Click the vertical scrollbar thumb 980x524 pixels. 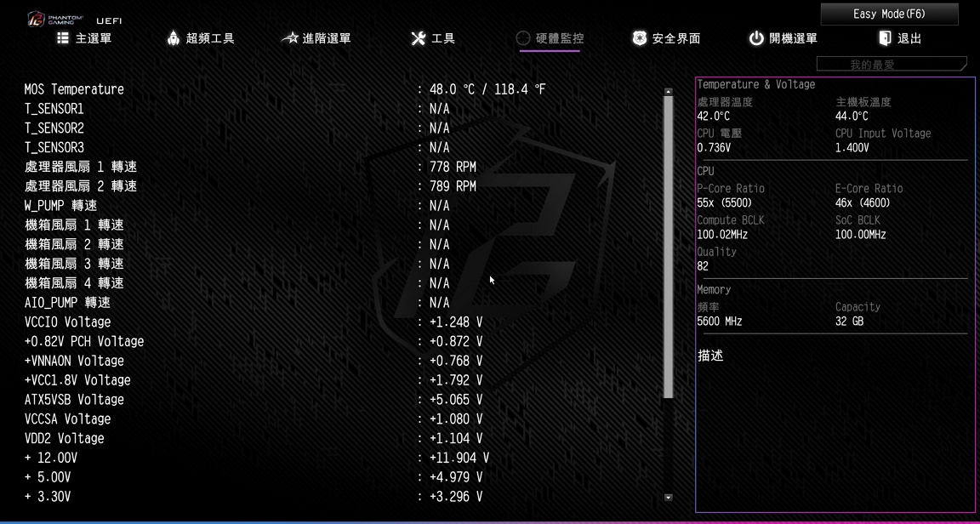coord(668,247)
